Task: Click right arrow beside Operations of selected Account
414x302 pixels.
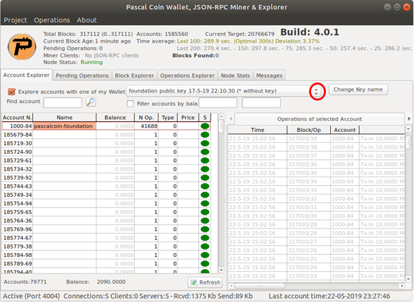Action: point(409,118)
